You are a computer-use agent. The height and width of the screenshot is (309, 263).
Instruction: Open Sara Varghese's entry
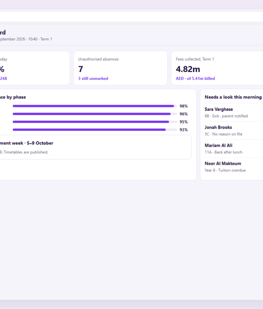(234, 112)
